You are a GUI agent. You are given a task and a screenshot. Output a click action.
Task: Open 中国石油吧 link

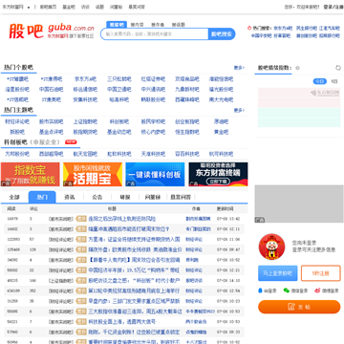pyautogui.click(x=52, y=89)
